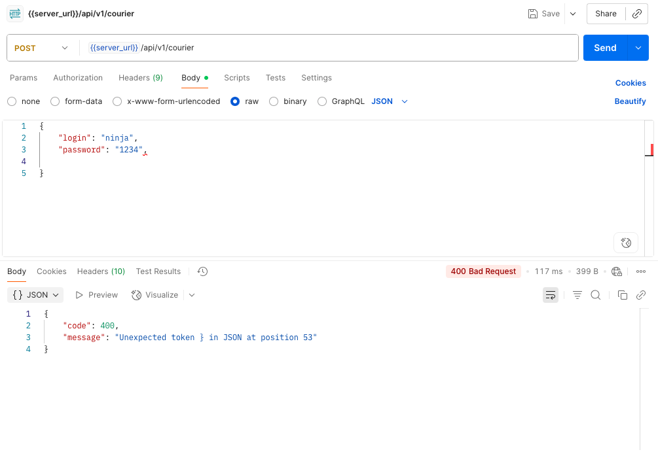Search within the response body
Screen dimensions: 658x452
click(x=595, y=295)
